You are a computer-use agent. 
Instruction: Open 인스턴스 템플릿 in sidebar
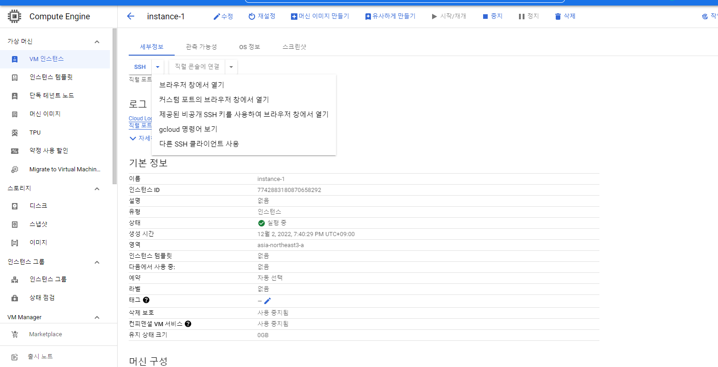pos(55,77)
